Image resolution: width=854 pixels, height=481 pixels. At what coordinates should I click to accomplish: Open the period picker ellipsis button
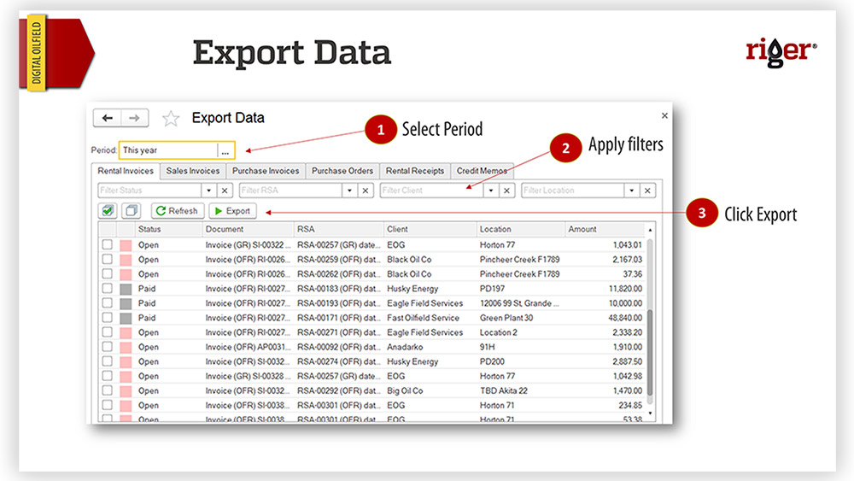pos(225,150)
